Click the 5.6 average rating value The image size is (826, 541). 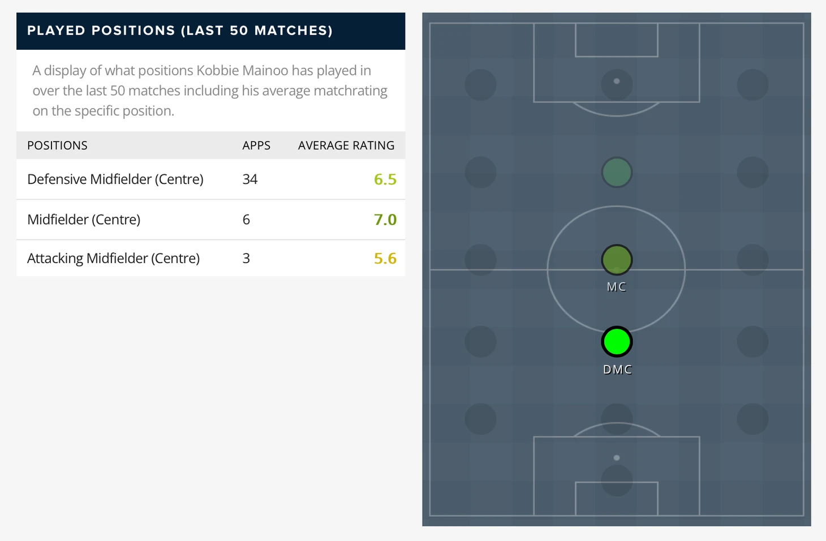[385, 259]
